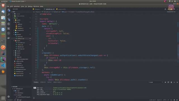Viewport: 179px width, 101px height.
Task: Select Visual Studio Code in the dock
Action: click(3, 65)
